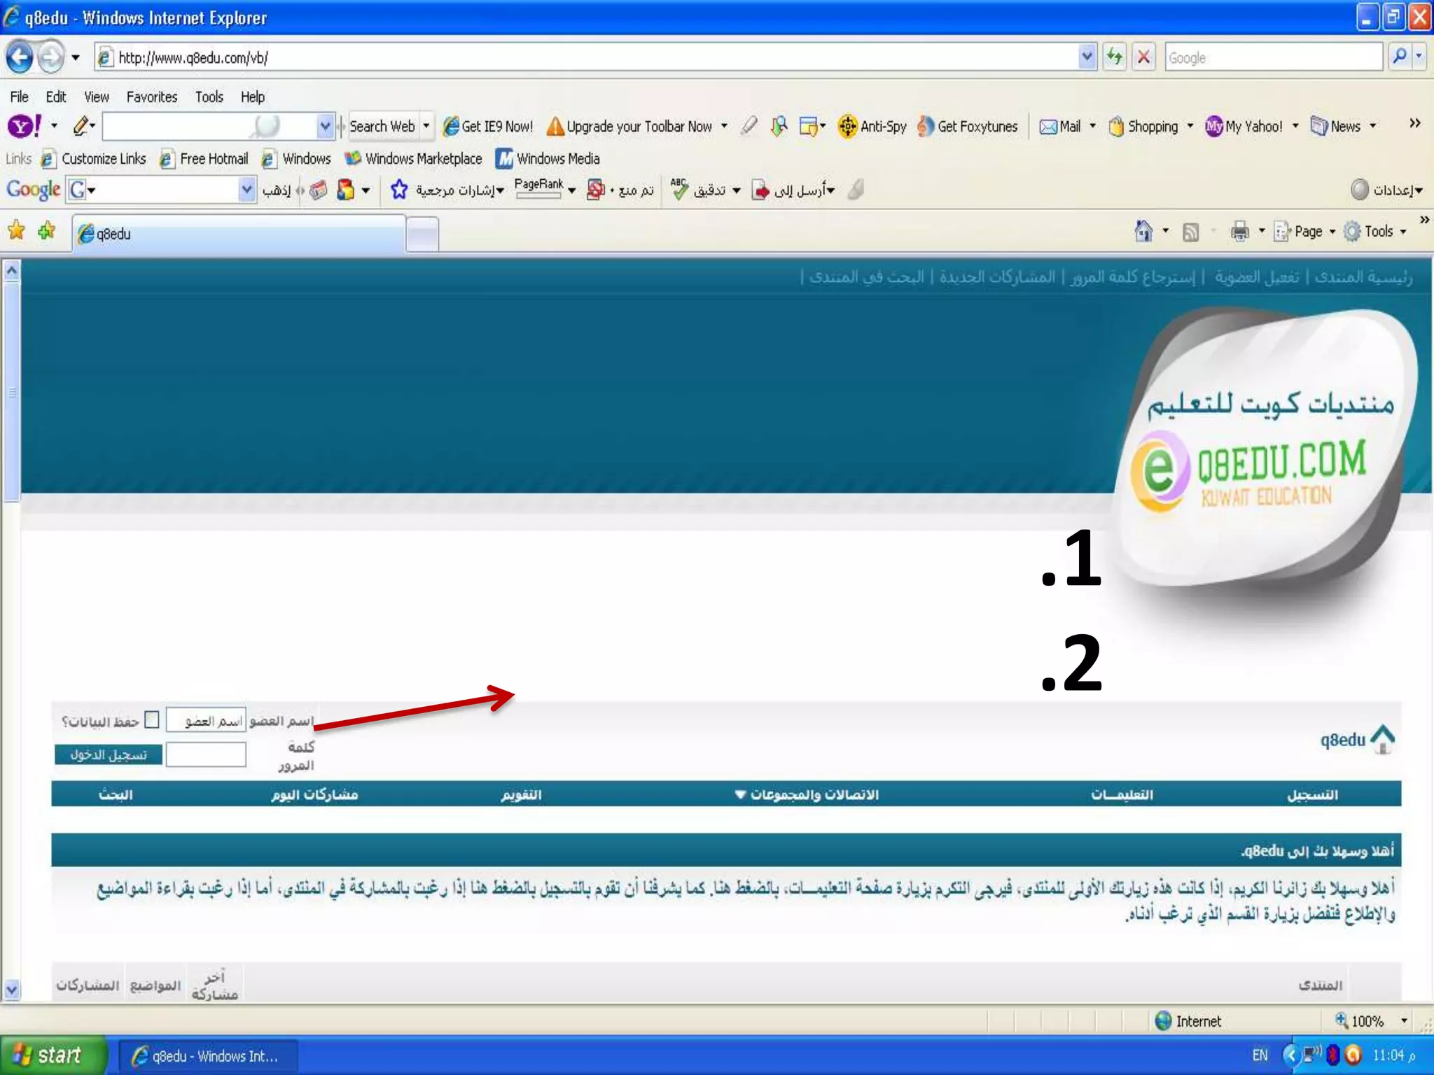Viewport: 1434px width, 1075px height.
Task: Click the browser Back arrow button
Action: coord(20,57)
